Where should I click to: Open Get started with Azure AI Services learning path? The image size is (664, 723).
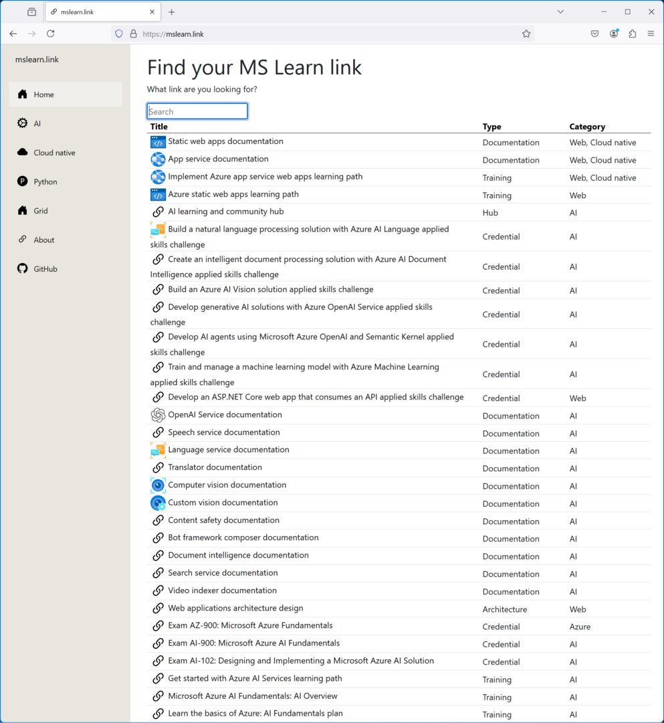point(255,678)
